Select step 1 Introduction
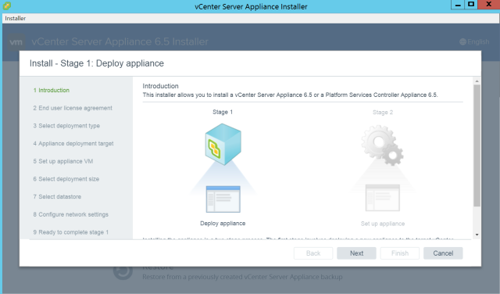The width and height of the screenshot is (500, 294). click(x=52, y=91)
